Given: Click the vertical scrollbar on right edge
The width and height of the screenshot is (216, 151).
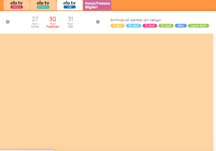Looking at the screenshot, I should pos(215,87).
